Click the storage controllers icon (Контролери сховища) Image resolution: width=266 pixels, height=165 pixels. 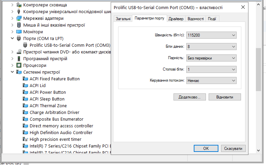[x=19, y=5]
